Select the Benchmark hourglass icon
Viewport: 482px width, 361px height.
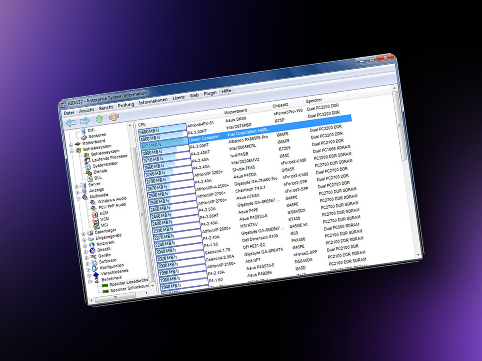[96, 280]
